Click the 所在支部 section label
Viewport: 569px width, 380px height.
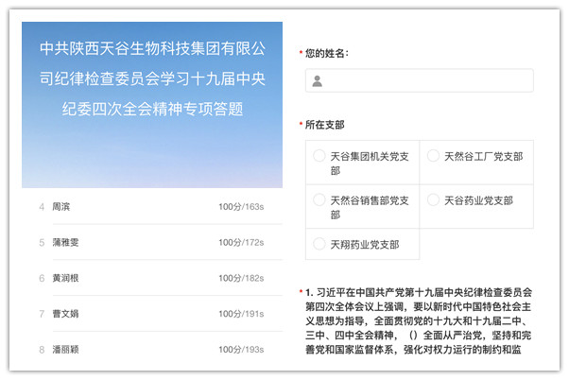[x=324, y=125]
